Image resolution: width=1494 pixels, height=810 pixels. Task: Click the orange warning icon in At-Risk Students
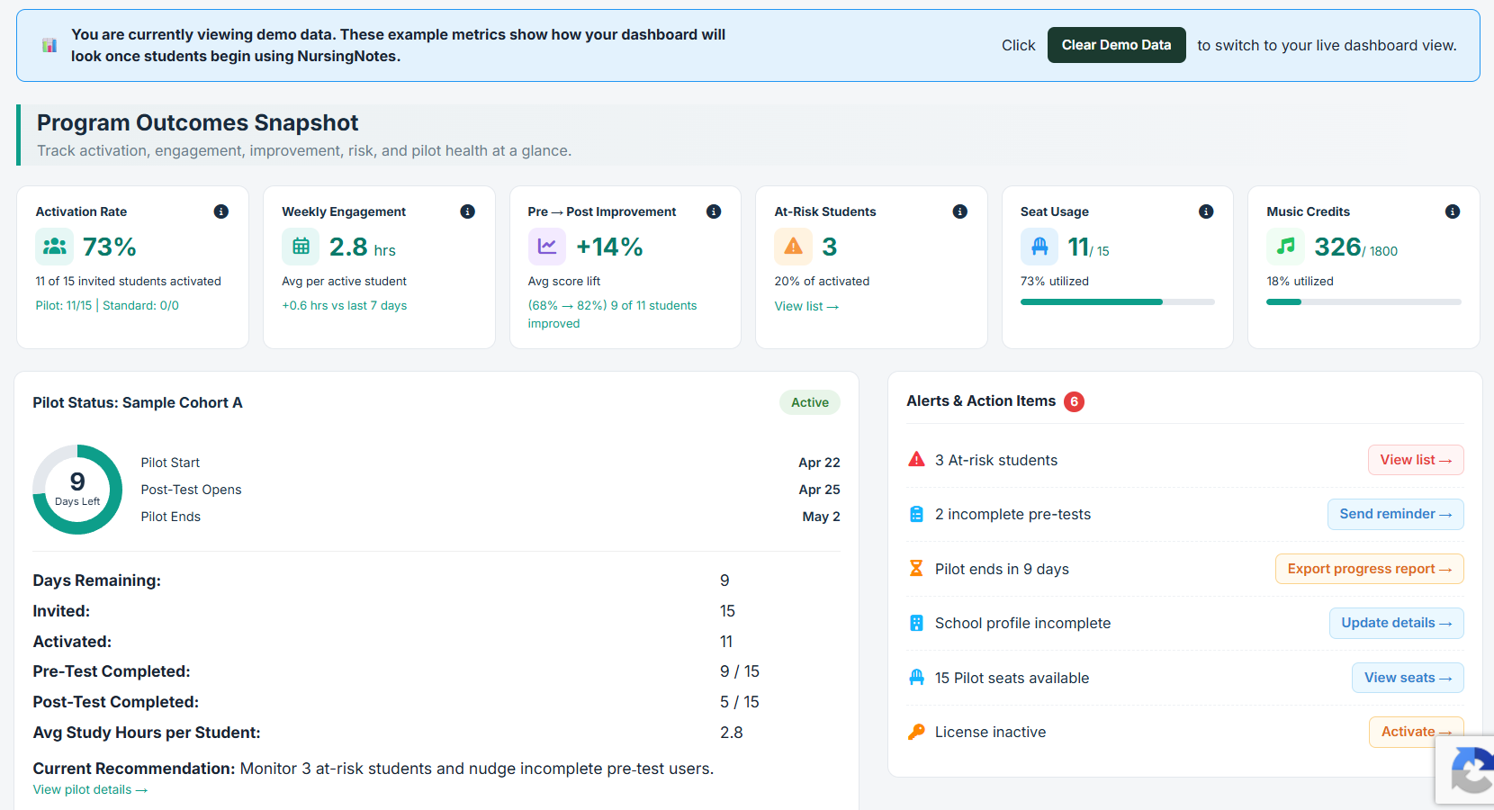coord(793,247)
